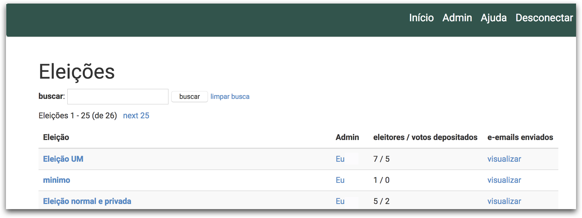Click Eu admin in minimo row
Screen dimensions: 582x218
click(x=340, y=180)
